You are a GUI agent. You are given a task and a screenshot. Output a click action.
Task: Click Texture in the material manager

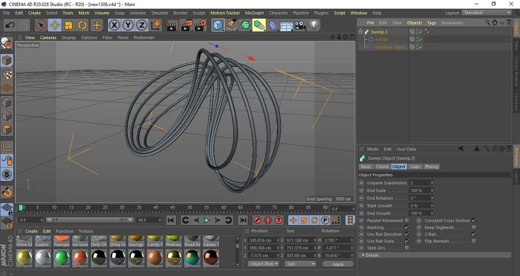pyautogui.click(x=86, y=231)
